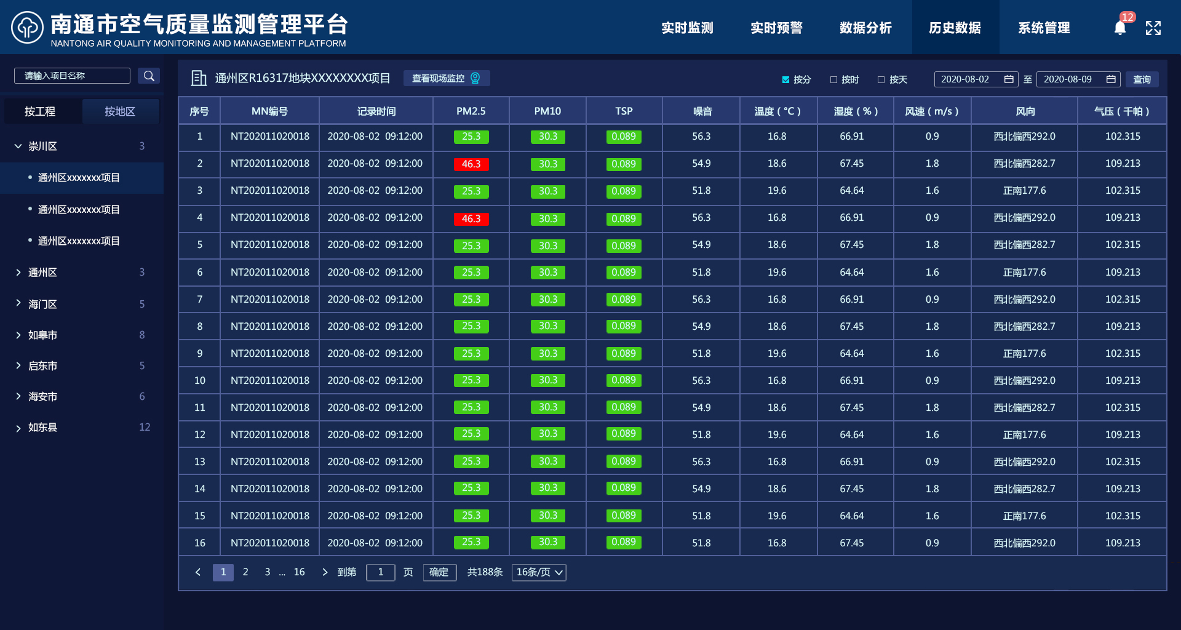This screenshot has width=1181, height=630.
Task: Click the 查看现场监控 button
Action: pyautogui.click(x=446, y=78)
